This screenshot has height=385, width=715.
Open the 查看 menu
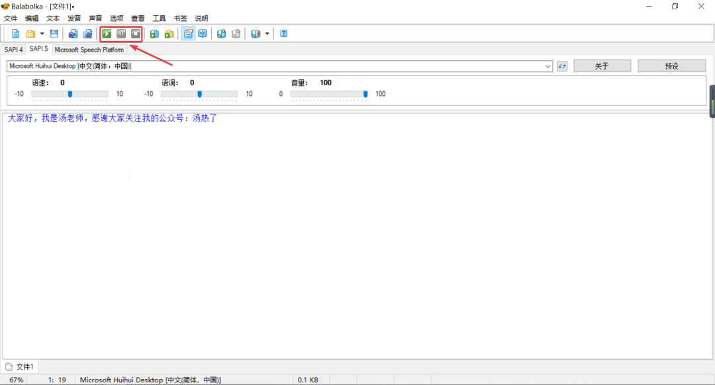(138, 19)
